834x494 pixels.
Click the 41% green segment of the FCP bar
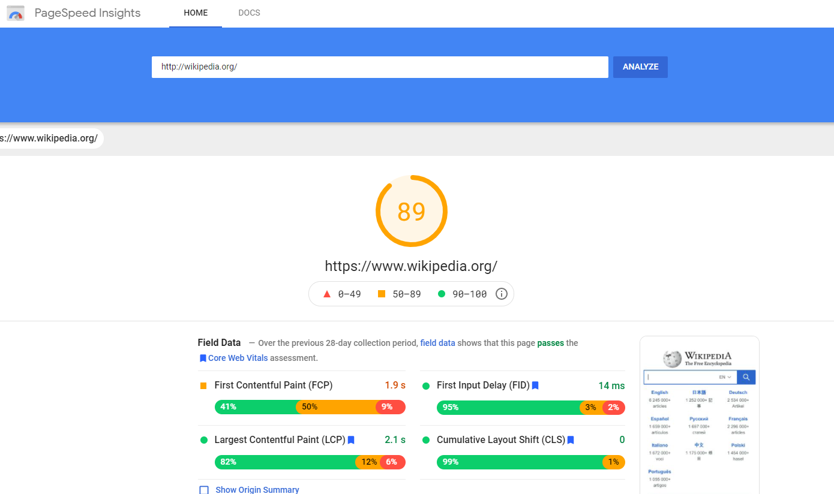pyautogui.click(x=256, y=407)
